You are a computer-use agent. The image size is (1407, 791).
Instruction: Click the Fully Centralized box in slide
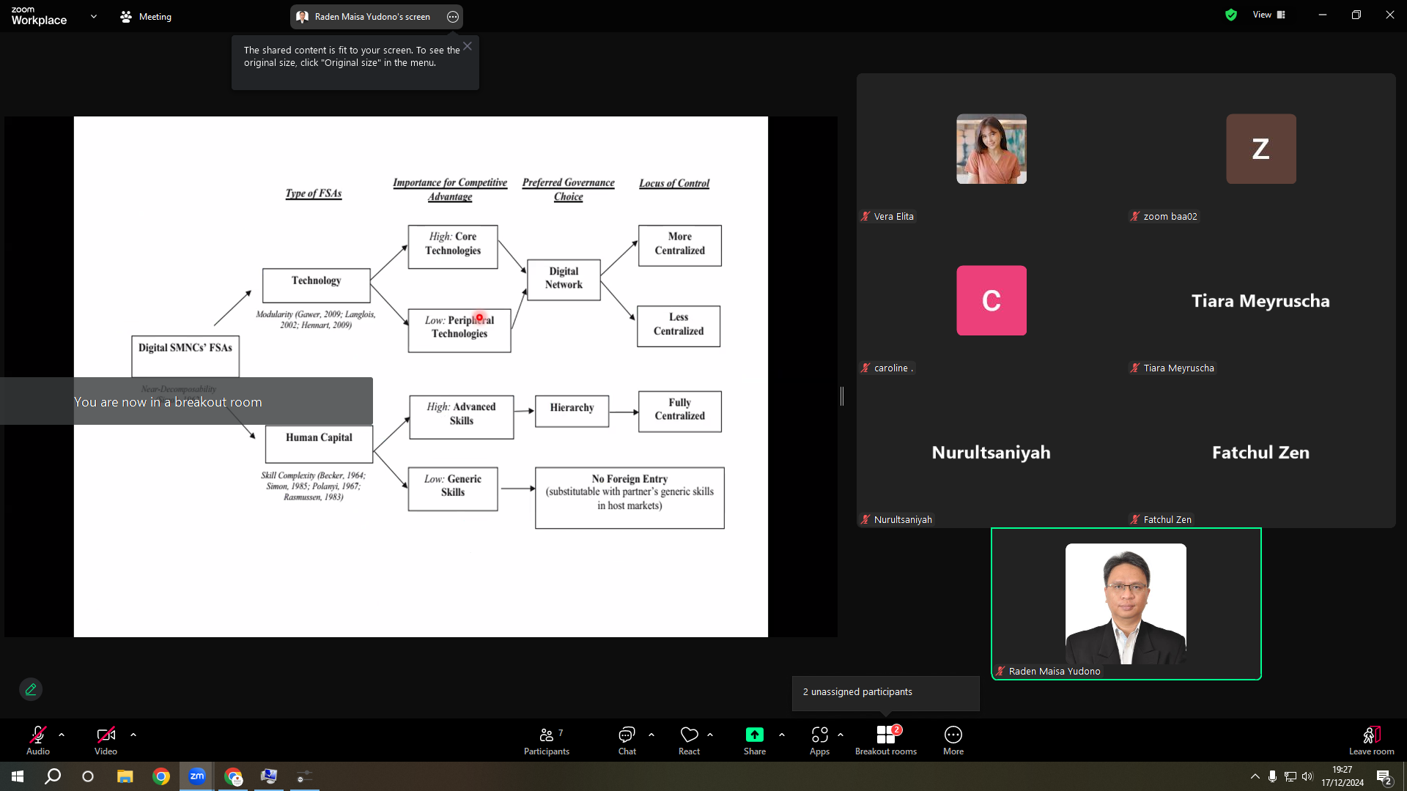point(679,411)
